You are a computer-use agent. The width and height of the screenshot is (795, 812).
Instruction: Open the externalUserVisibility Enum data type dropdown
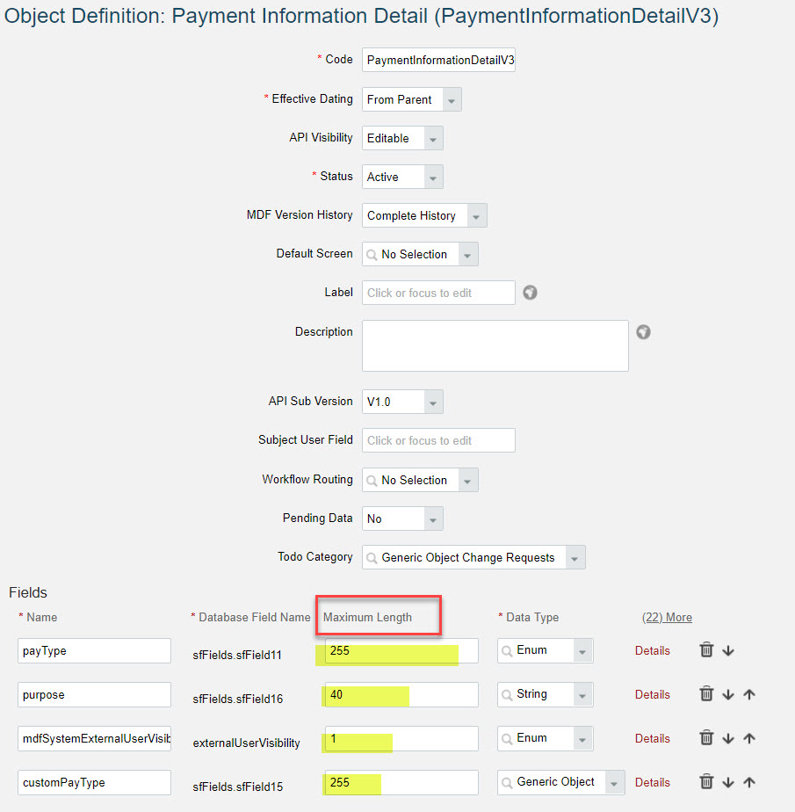click(x=582, y=739)
